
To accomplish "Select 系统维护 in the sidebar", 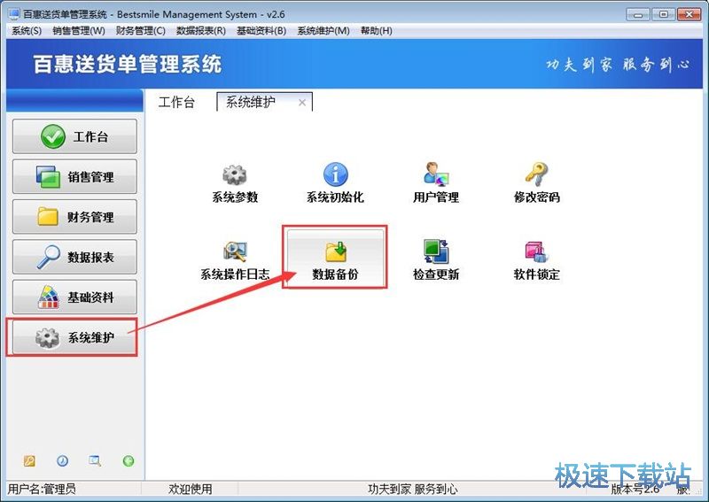I will click(74, 337).
